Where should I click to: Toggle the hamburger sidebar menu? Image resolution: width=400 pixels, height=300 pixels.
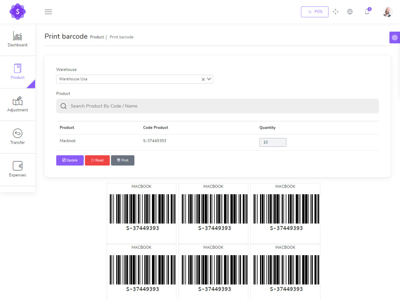coord(48,12)
